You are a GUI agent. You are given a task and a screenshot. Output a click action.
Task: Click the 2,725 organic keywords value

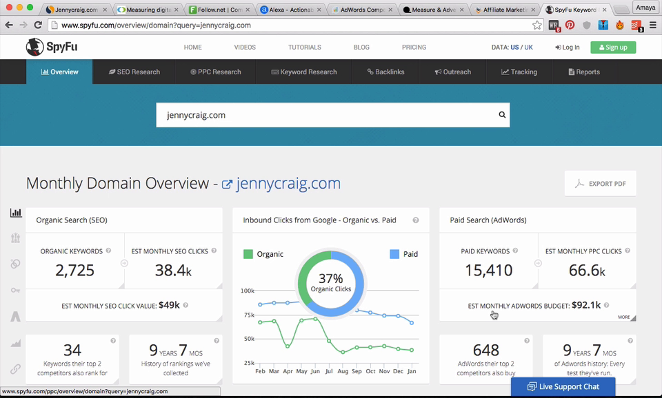pyautogui.click(x=74, y=270)
